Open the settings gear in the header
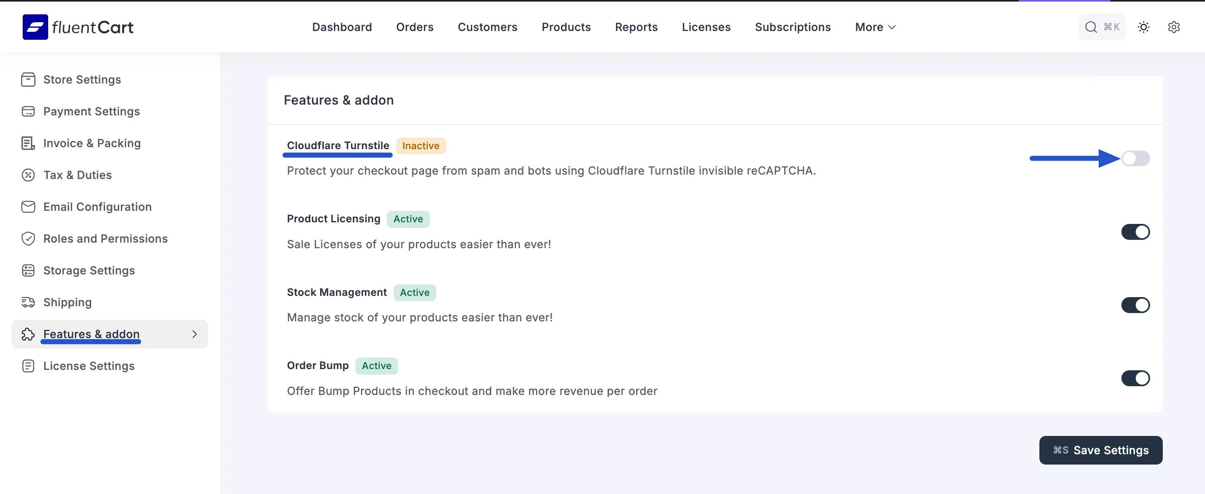The width and height of the screenshot is (1205, 494). coord(1174,27)
